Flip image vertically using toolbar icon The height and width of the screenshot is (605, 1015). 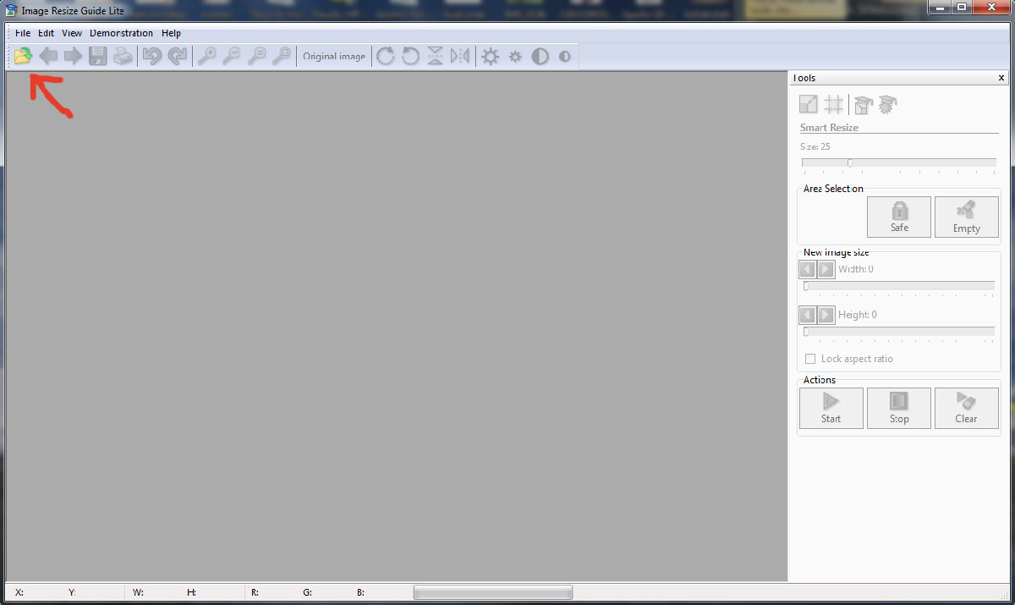coord(435,57)
